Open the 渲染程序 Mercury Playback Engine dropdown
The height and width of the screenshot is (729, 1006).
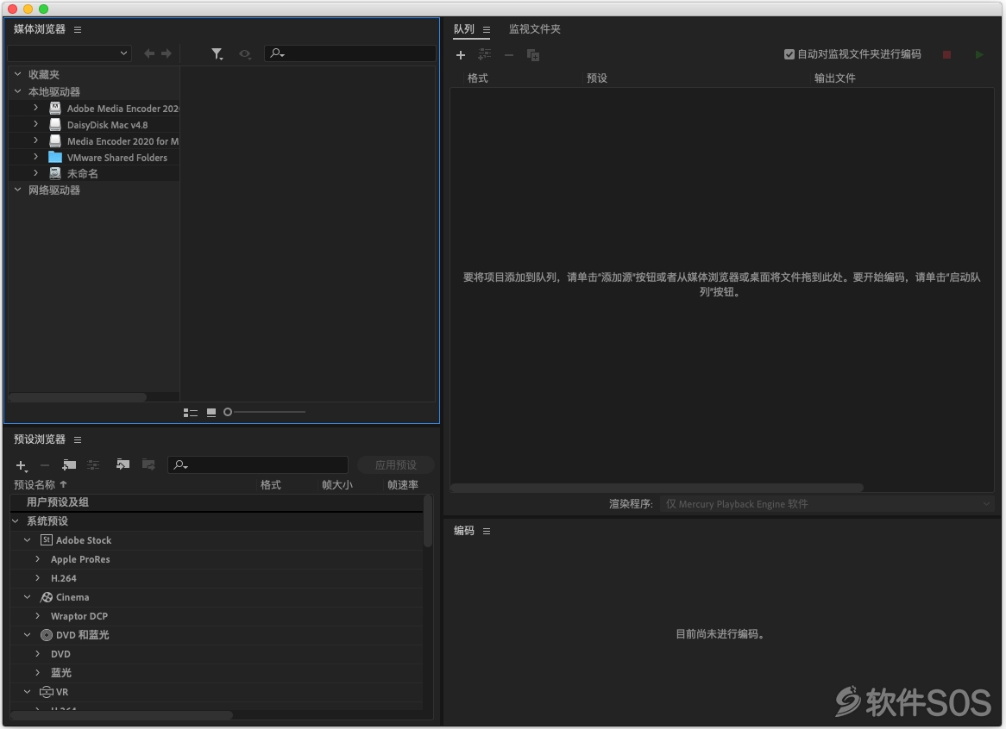[827, 504]
